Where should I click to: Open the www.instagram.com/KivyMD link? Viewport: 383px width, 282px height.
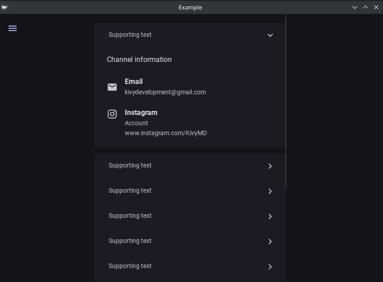165,133
